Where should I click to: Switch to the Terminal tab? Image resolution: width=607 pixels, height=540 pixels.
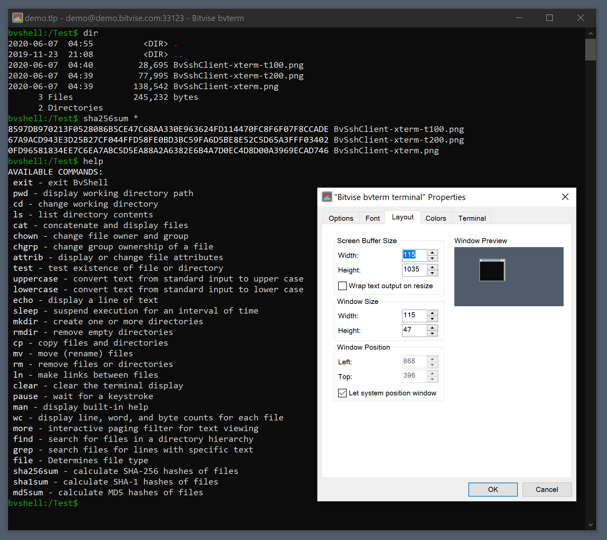[472, 218]
